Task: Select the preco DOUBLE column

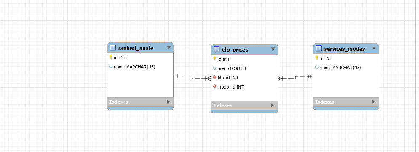Action: [244, 68]
